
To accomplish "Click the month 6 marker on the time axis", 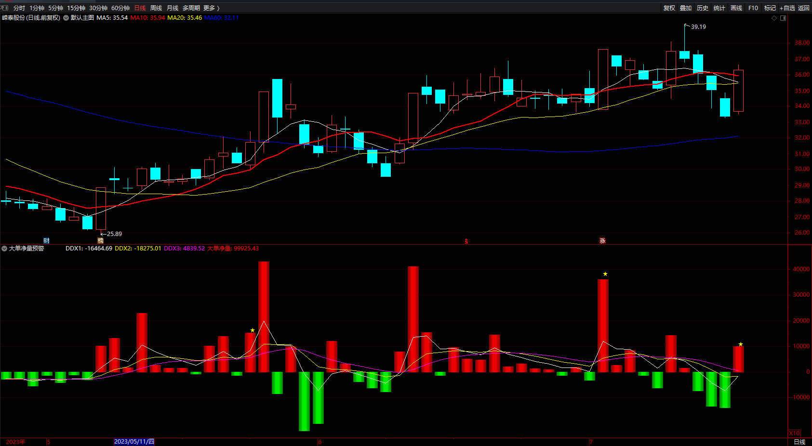I will pos(319,442).
